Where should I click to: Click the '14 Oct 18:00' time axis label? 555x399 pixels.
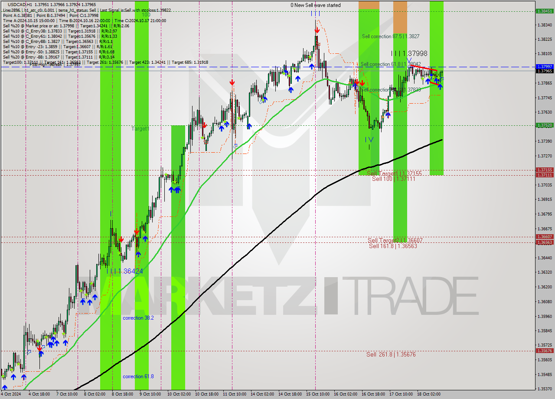290,394
